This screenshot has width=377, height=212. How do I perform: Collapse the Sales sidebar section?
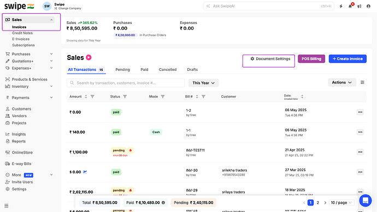(x=51, y=20)
